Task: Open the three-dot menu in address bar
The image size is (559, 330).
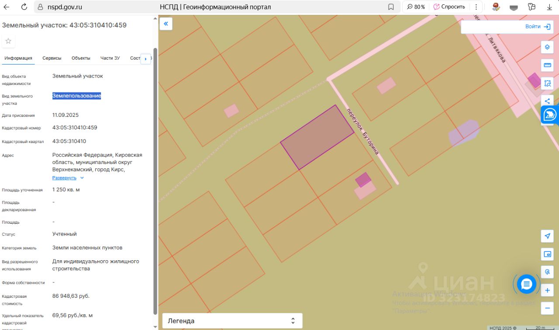Action: tap(476, 7)
